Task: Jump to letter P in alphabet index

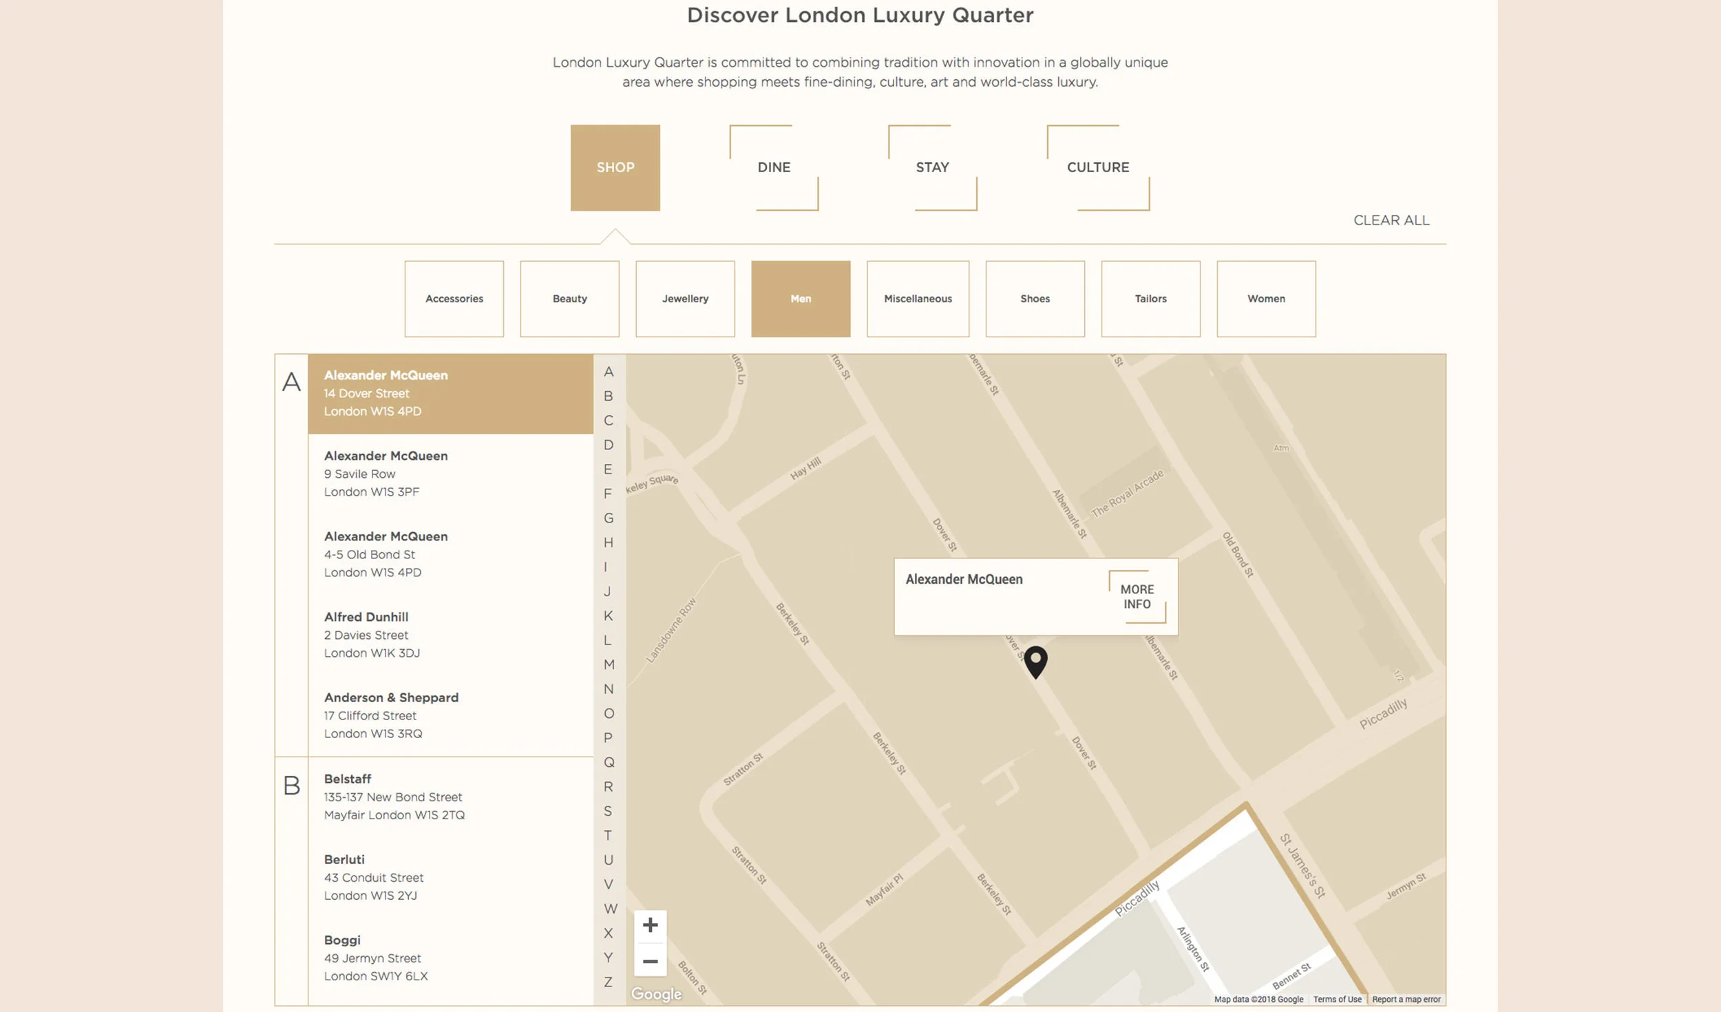Action: coord(609,738)
